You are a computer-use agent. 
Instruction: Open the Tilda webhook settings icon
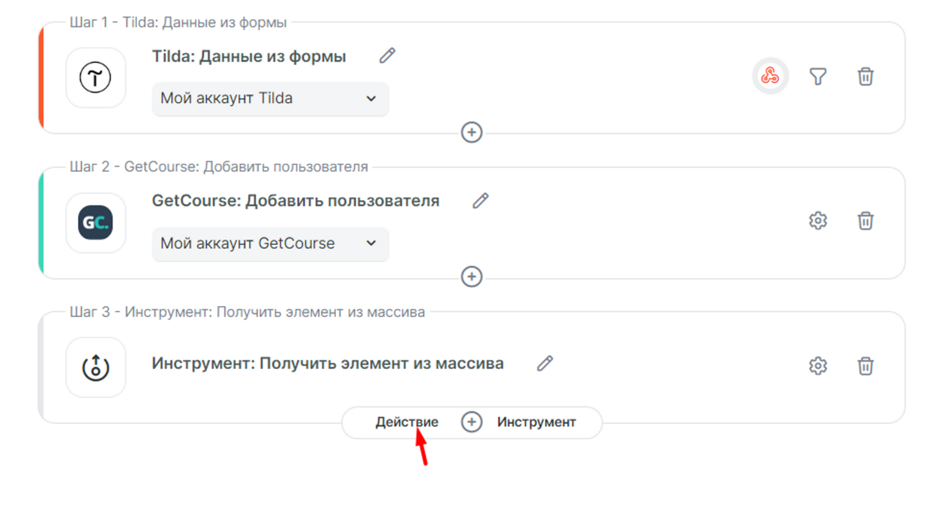pyautogui.click(x=770, y=76)
